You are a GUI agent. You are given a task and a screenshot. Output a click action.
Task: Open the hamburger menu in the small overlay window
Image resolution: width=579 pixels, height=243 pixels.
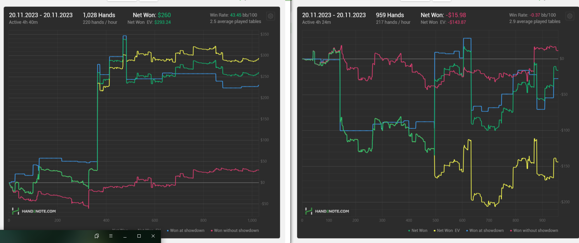[x=111, y=236]
